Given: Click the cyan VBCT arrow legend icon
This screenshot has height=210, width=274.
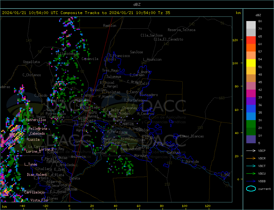Looking at the screenshot, I should coord(251,166).
